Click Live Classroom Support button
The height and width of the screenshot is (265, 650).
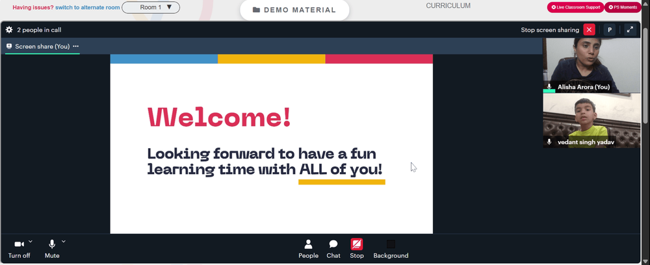click(x=575, y=7)
